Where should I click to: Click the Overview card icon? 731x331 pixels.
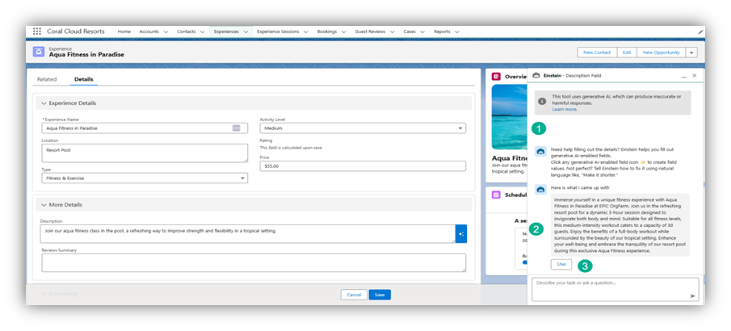pos(496,77)
